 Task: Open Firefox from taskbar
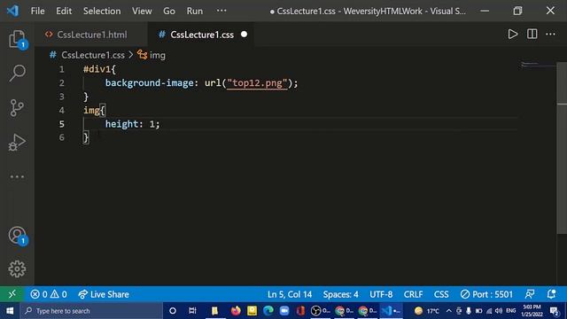236,311
